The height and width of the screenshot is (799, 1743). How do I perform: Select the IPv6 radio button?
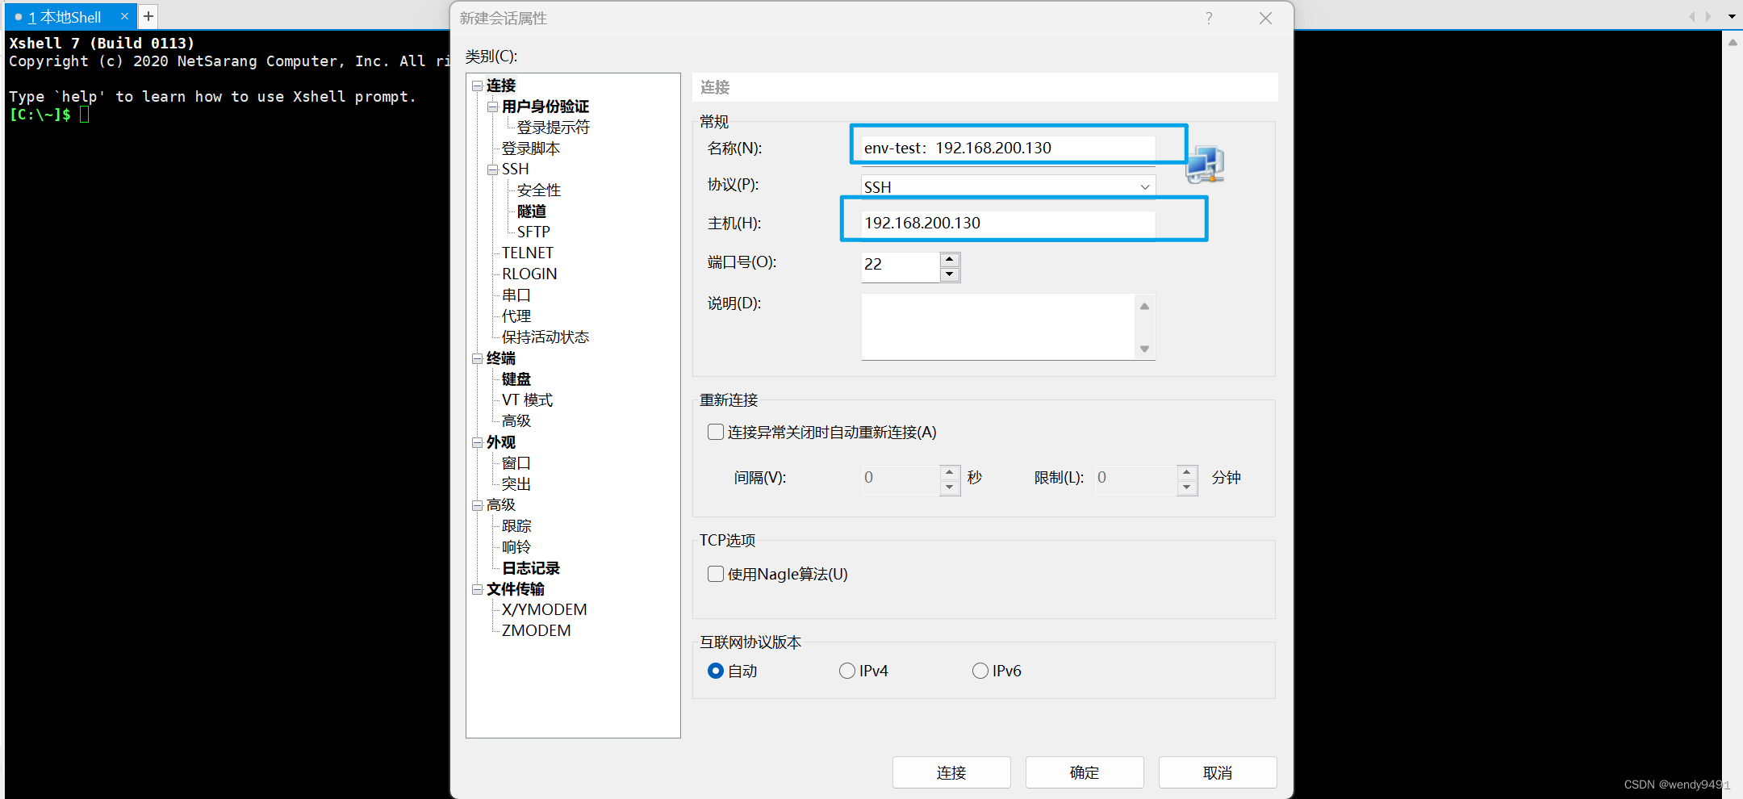980,671
